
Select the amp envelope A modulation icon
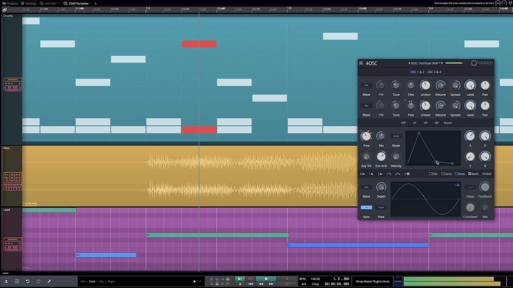coord(362,174)
